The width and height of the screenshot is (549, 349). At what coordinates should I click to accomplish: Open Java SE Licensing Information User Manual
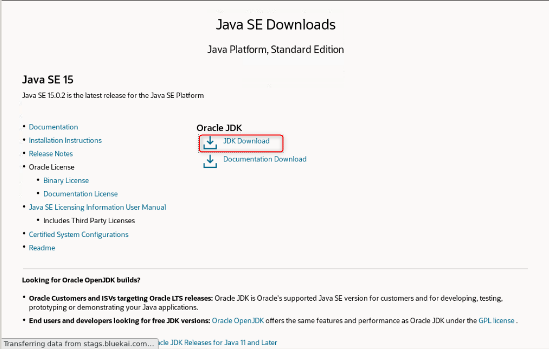tap(97, 207)
